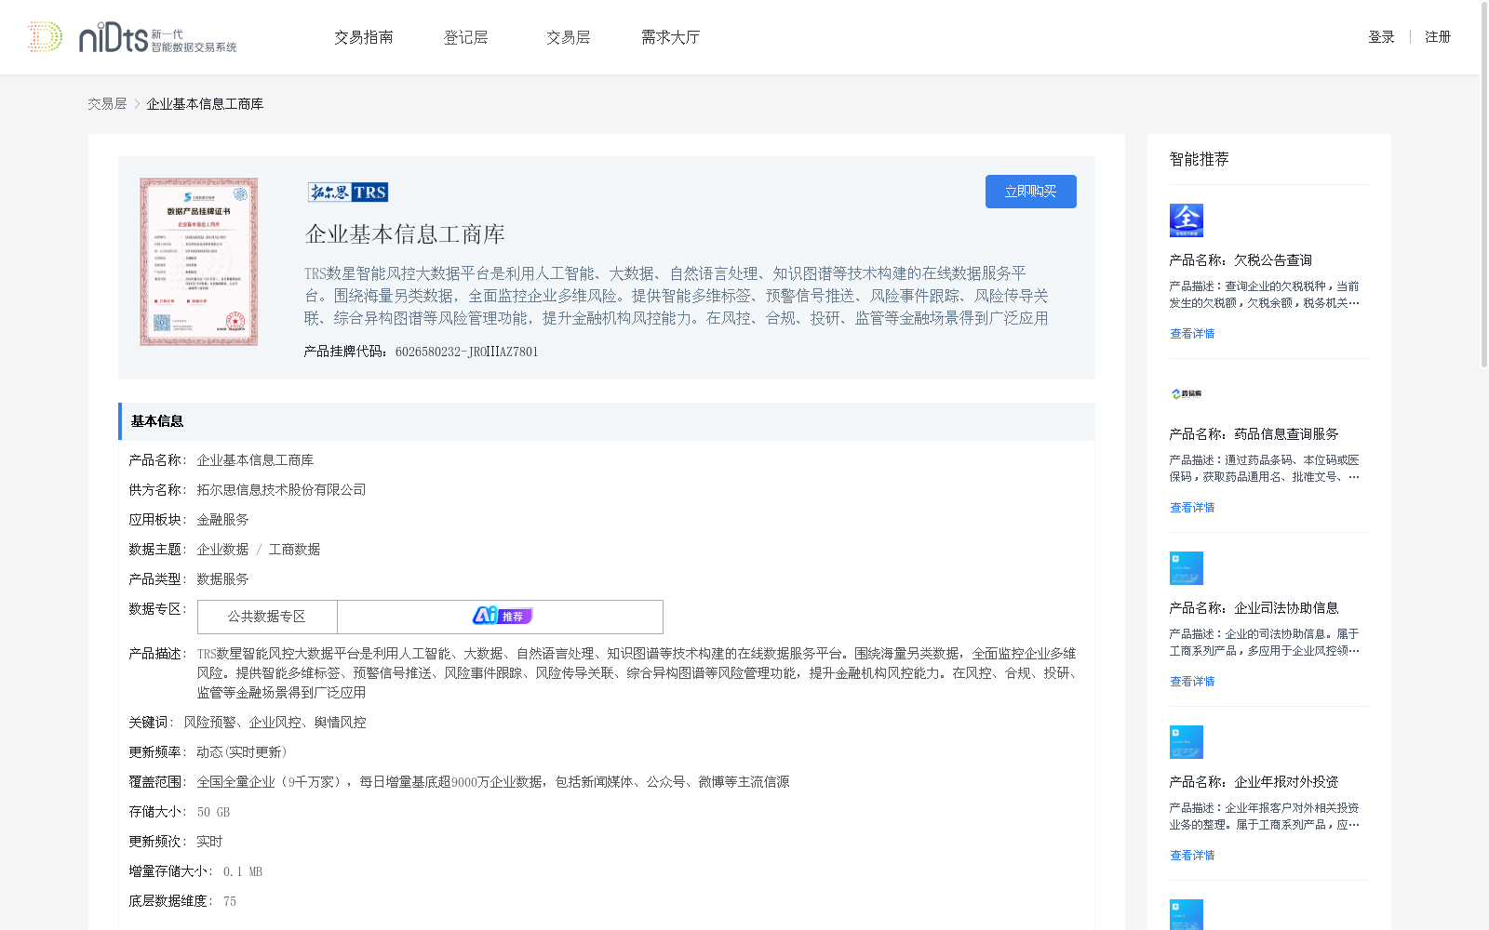
Task: Open the 登记层 menu
Action: (x=465, y=37)
